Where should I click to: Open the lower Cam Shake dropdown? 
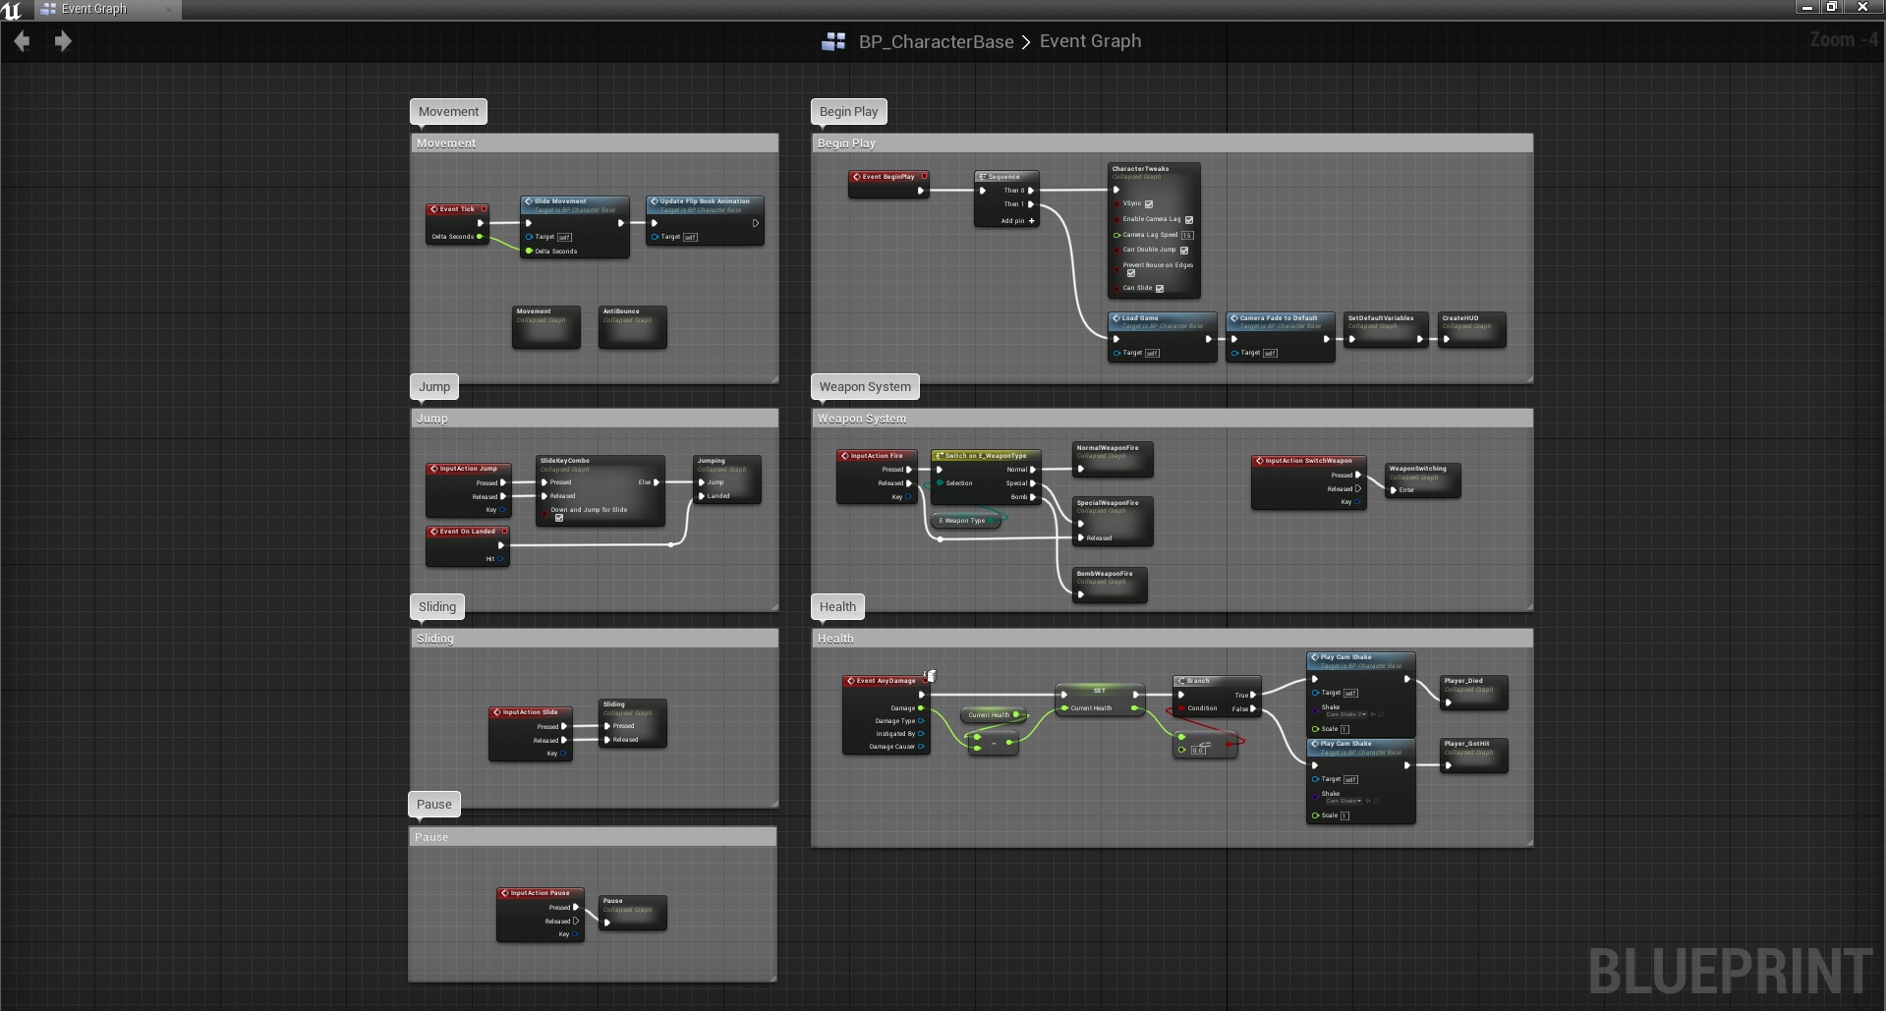[1343, 801]
